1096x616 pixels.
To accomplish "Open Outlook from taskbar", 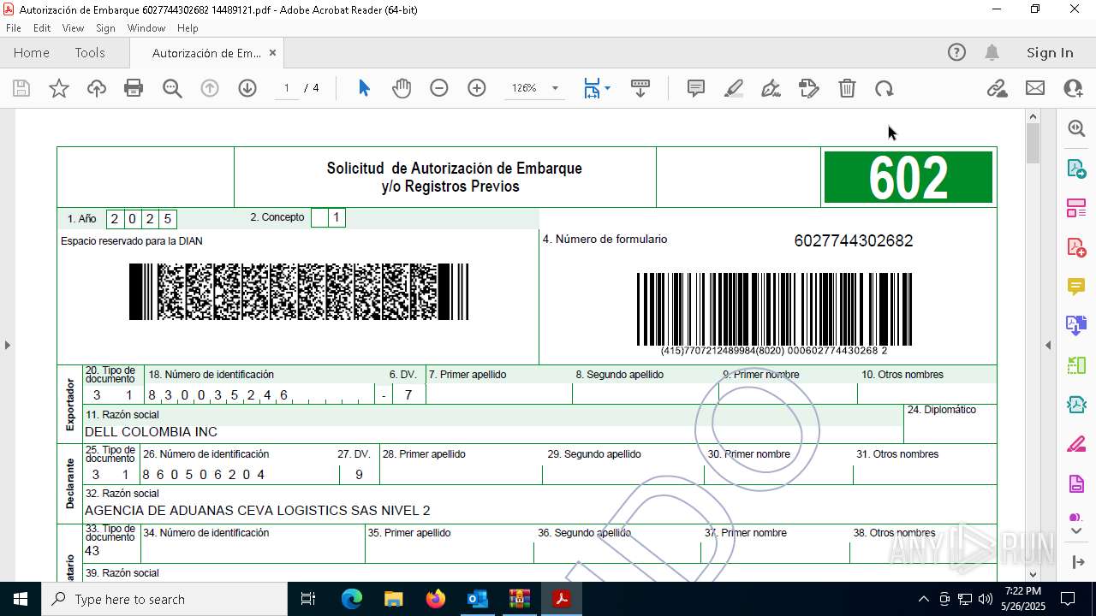I will pos(477,599).
